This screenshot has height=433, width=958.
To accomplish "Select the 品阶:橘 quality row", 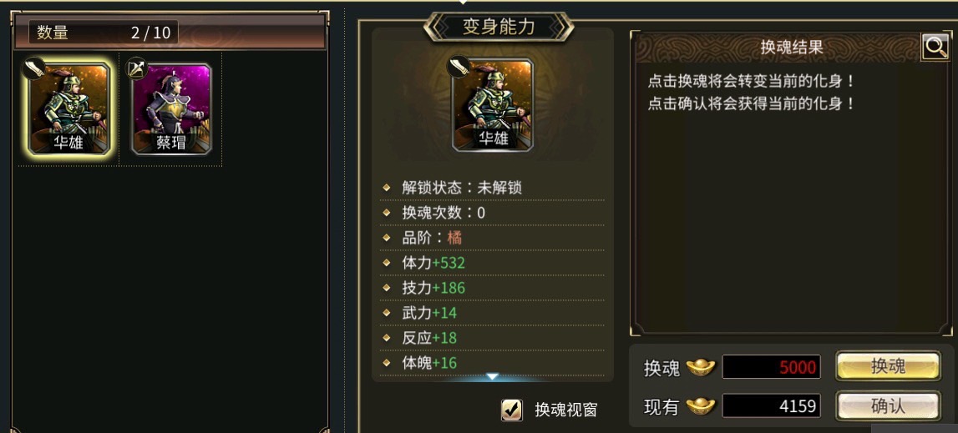I will tap(493, 238).
